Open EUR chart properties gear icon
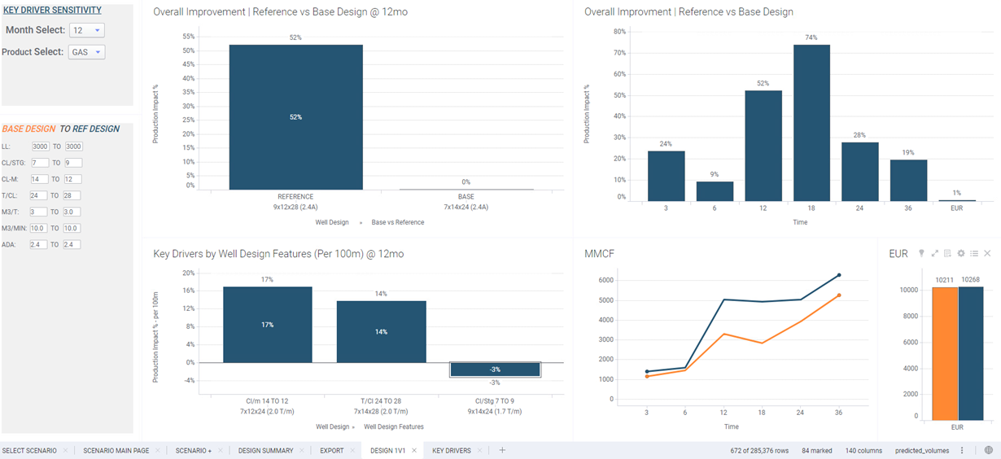 click(x=960, y=254)
